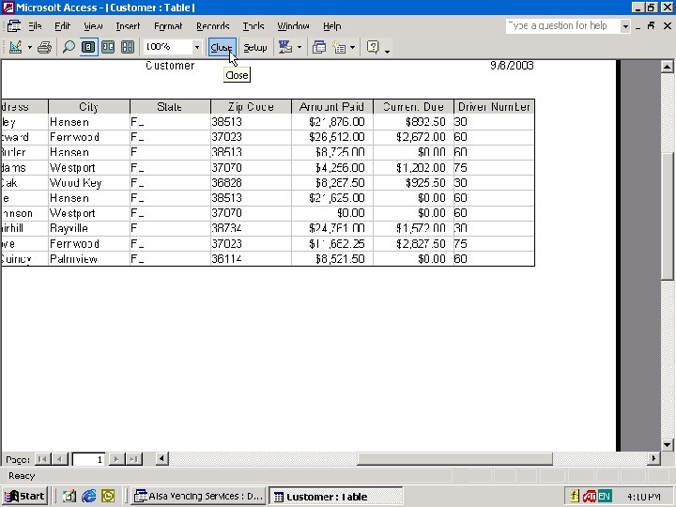Open the View menu
Viewport: 676px width, 507px height.
click(x=93, y=26)
